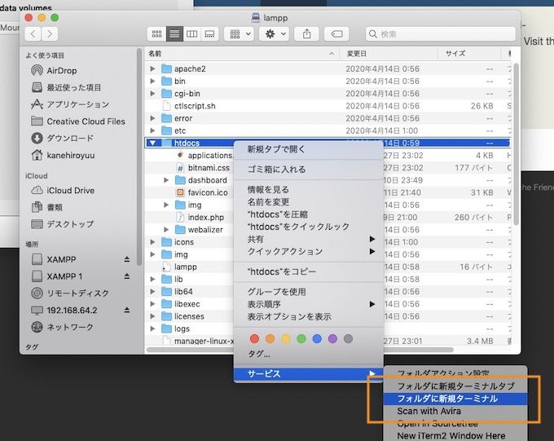
Task: Collapse the htdocs folder disclosure triangle
Action: click(152, 143)
